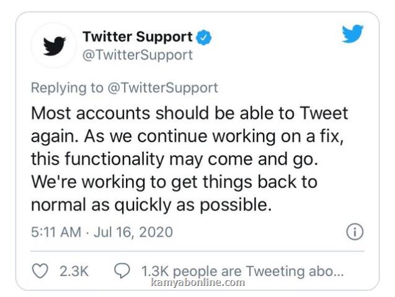Click the 2.3K likes count

click(x=74, y=271)
